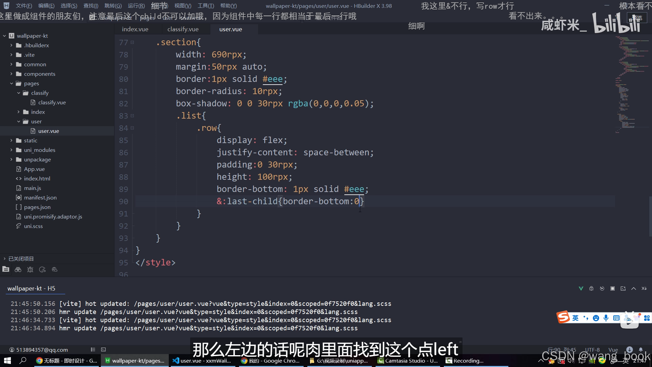Open classify.vue in the project tree
652x367 pixels.
pyautogui.click(x=52, y=102)
